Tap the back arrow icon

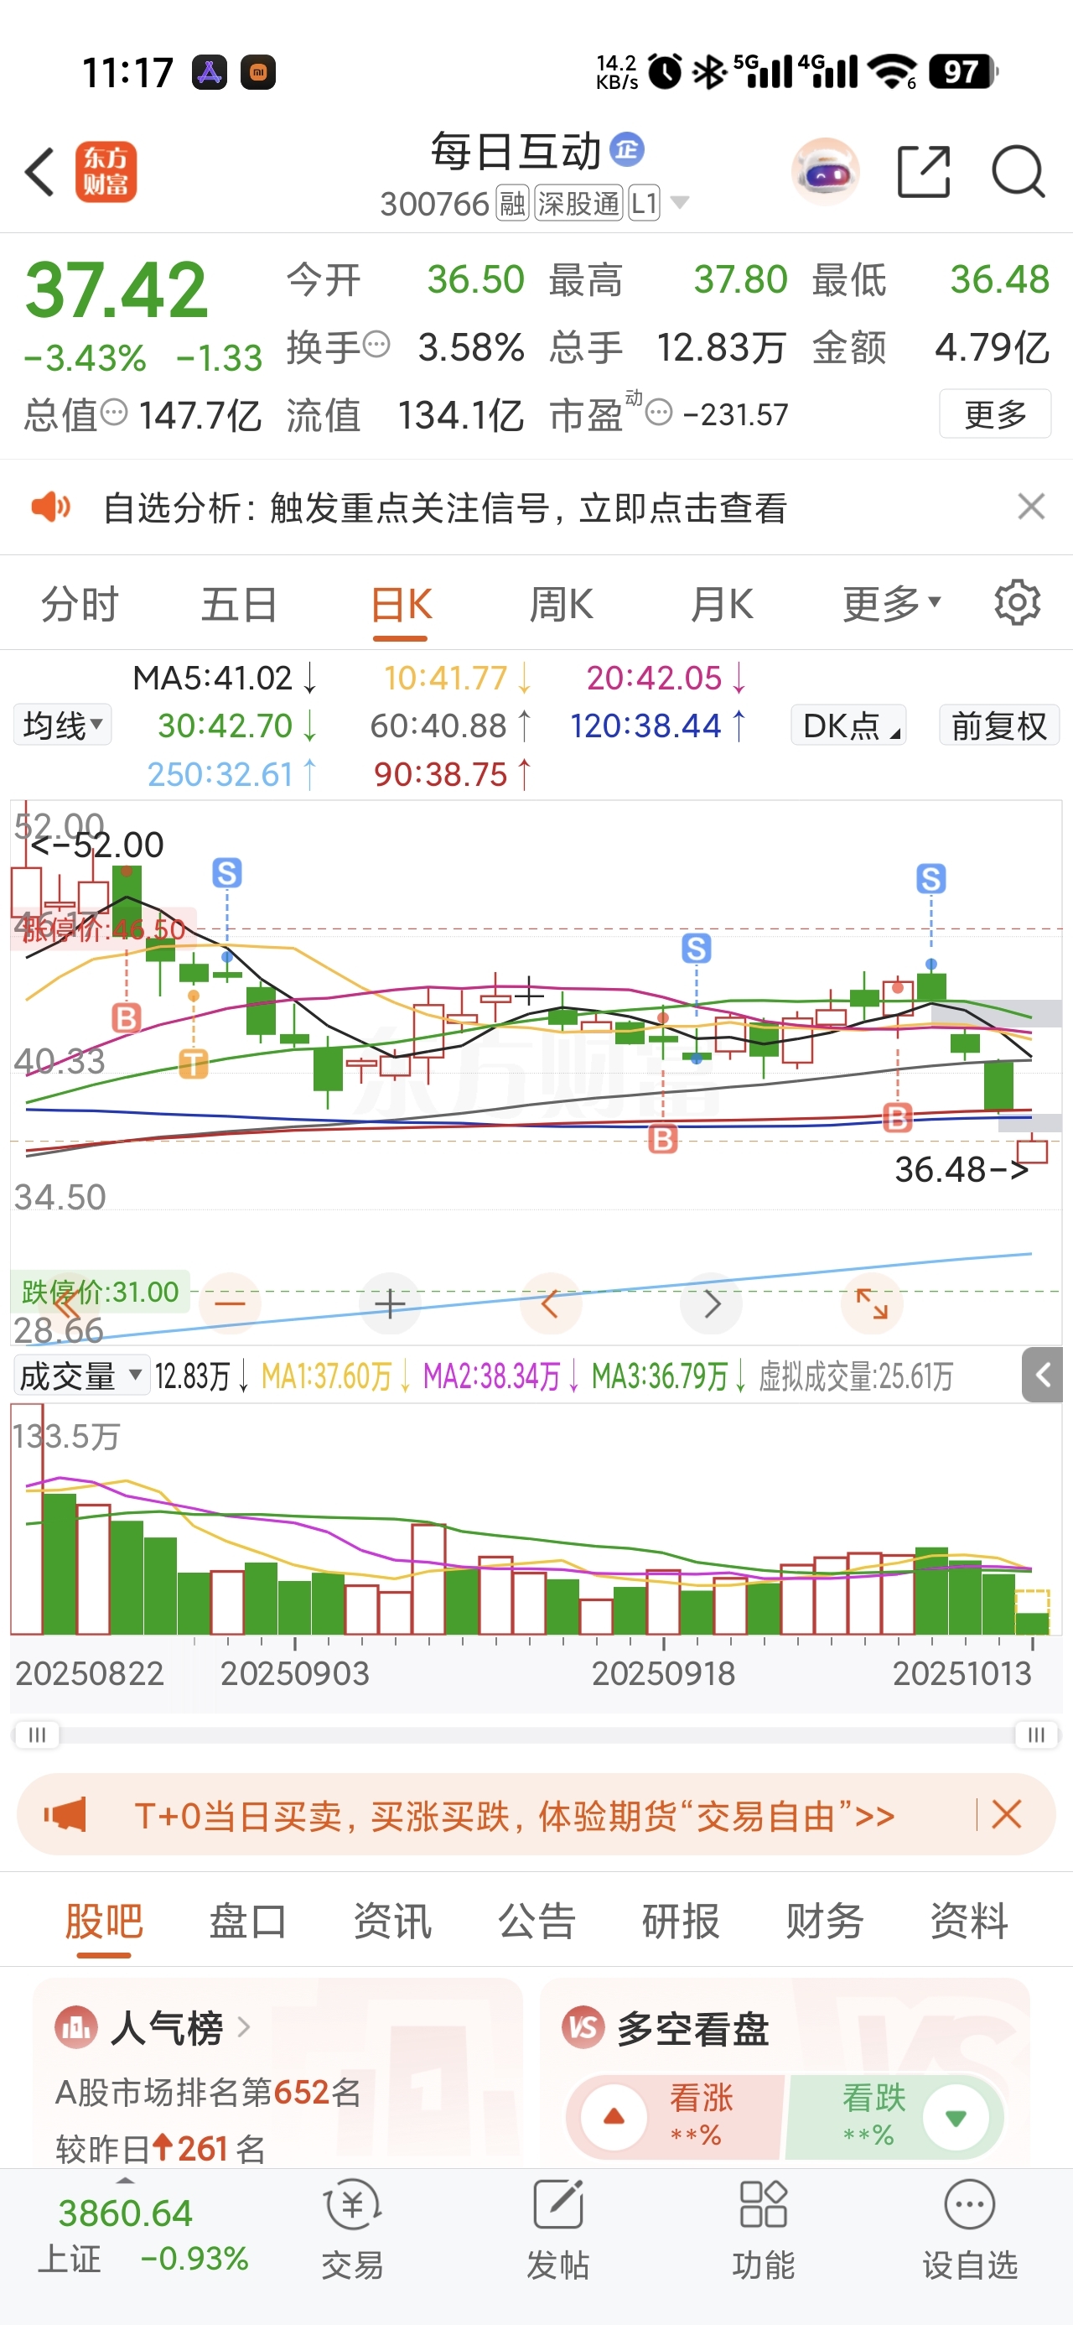[40, 171]
